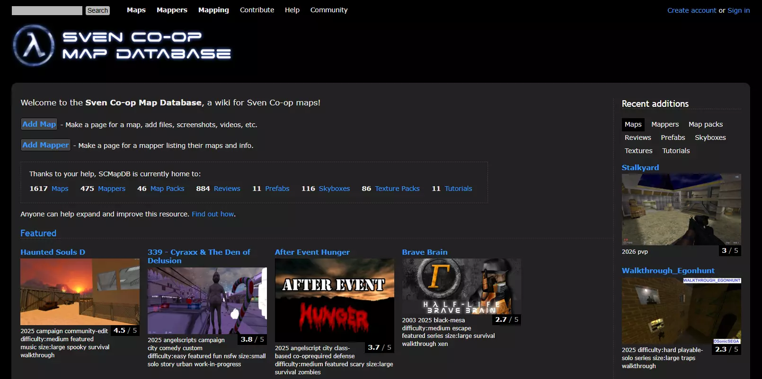Viewport: 762px width, 379px height.
Task: Open the Reviews statistics link
Action: 227,189
